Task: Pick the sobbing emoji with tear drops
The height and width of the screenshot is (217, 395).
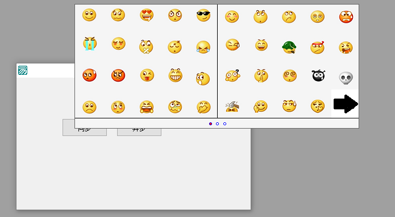Action: point(203,47)
